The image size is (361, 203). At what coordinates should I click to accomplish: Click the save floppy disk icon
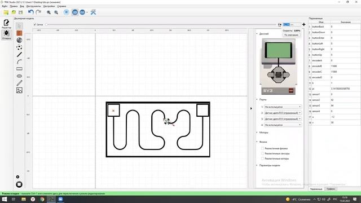coord(21,12)
